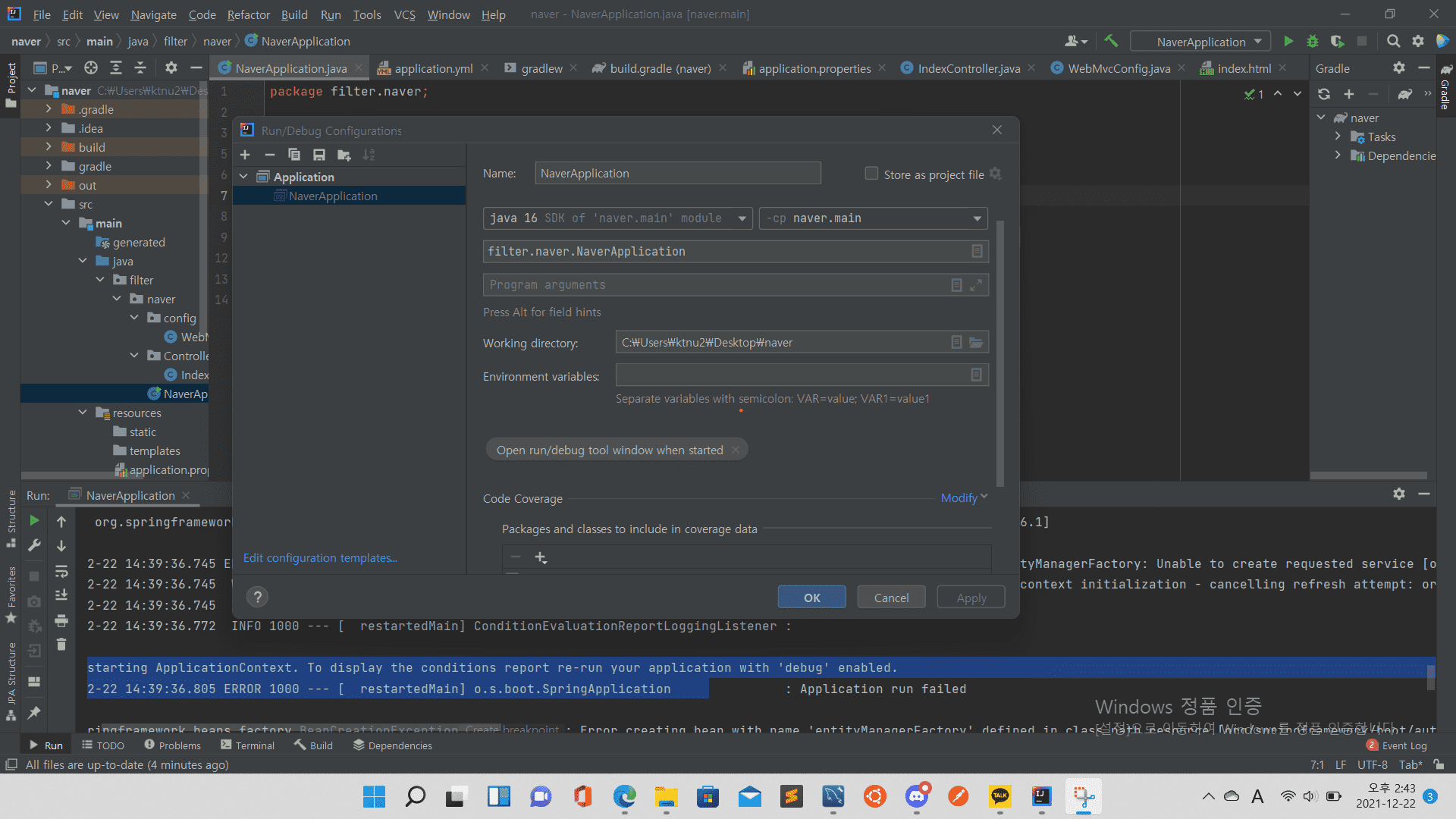This screenshot has height=819, width=1456.
Task: Save configuration using the floppy icon
Action: point(319,155)
